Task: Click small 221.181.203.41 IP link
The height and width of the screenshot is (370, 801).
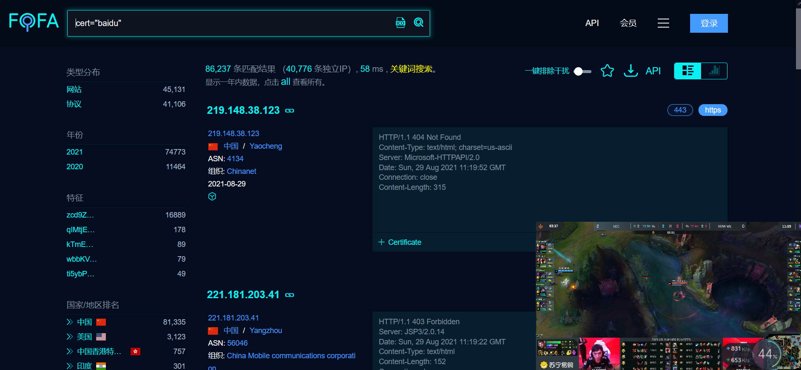Action: [234, 318]
